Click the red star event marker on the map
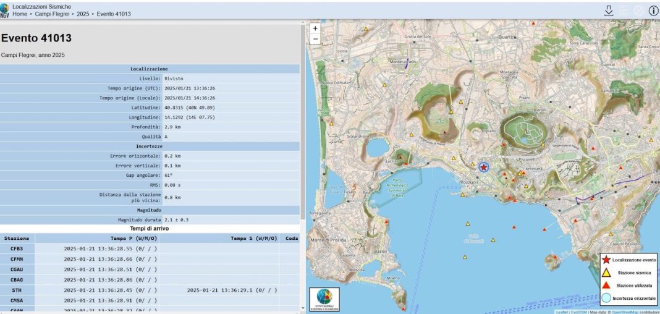Image resolution: width=660 pixels, height=314 pixels. [x=483, y=167]
